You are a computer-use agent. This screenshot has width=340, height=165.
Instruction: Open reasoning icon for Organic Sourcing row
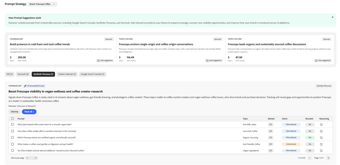point(321,137)
